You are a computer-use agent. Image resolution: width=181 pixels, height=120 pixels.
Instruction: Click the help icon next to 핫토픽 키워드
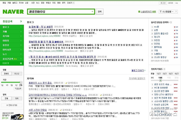tap(164, 69)
